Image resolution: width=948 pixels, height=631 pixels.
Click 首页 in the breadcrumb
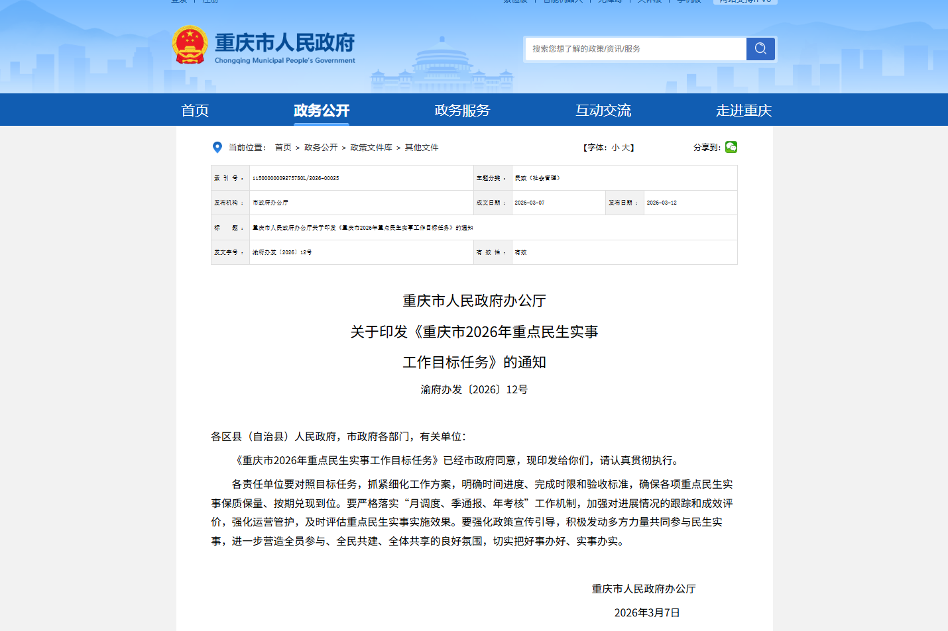pyautogui.click(x=284, y=147)
